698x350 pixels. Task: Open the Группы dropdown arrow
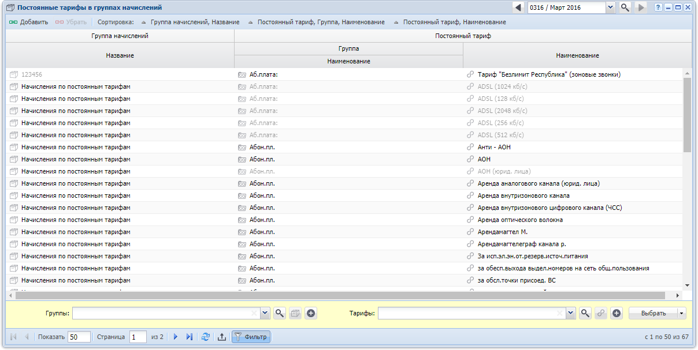coord(265,313)
